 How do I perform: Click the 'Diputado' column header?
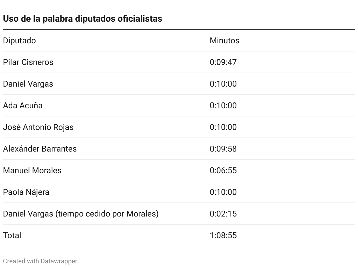19,40
